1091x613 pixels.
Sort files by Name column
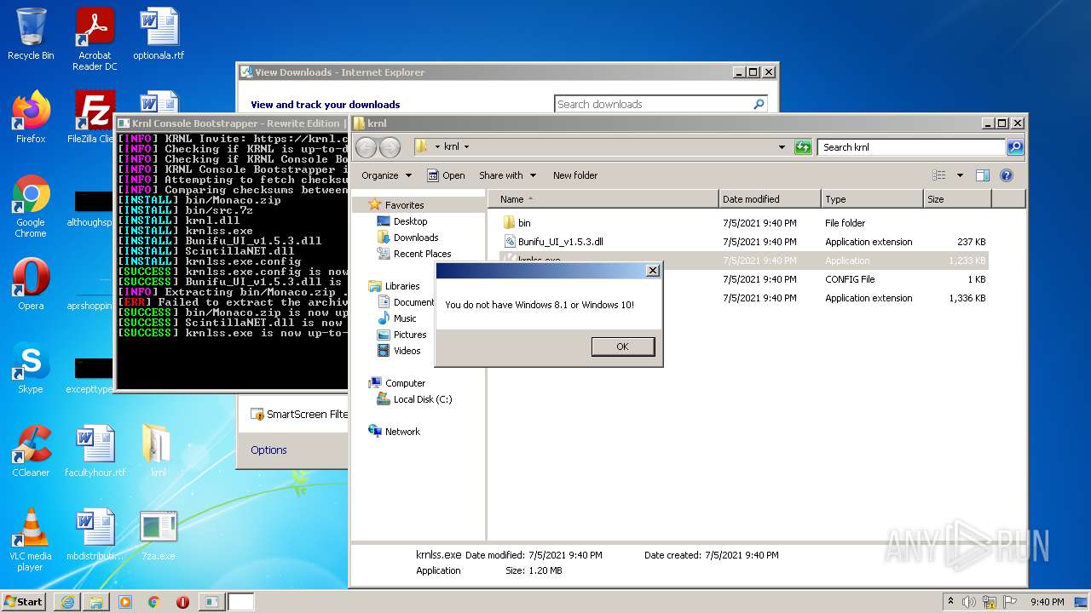603,199
